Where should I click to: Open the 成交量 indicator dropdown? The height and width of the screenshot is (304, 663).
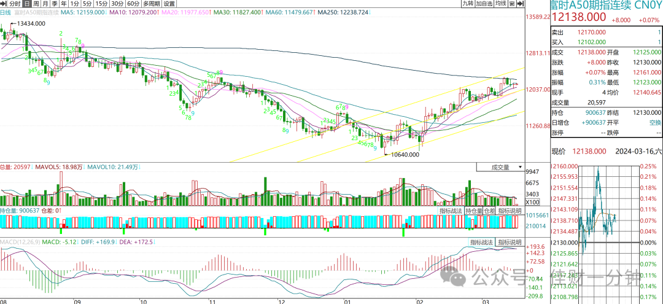point(500,167)
